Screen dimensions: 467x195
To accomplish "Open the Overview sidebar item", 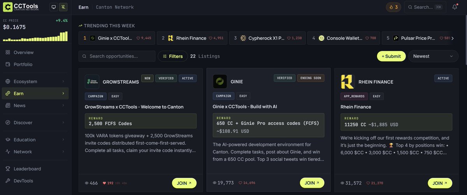I will tap(35, 52).
